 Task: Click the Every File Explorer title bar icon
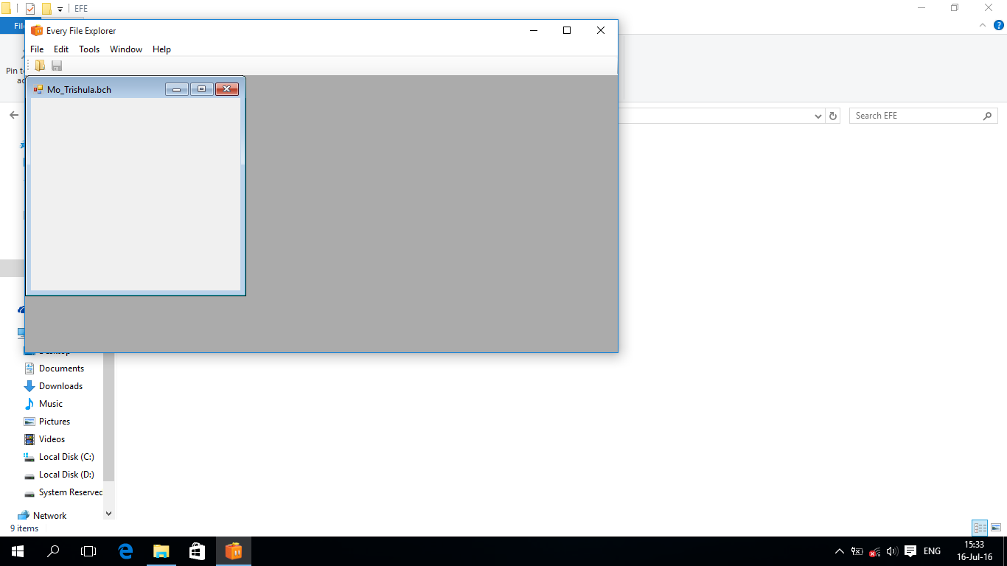click(37, 30)
